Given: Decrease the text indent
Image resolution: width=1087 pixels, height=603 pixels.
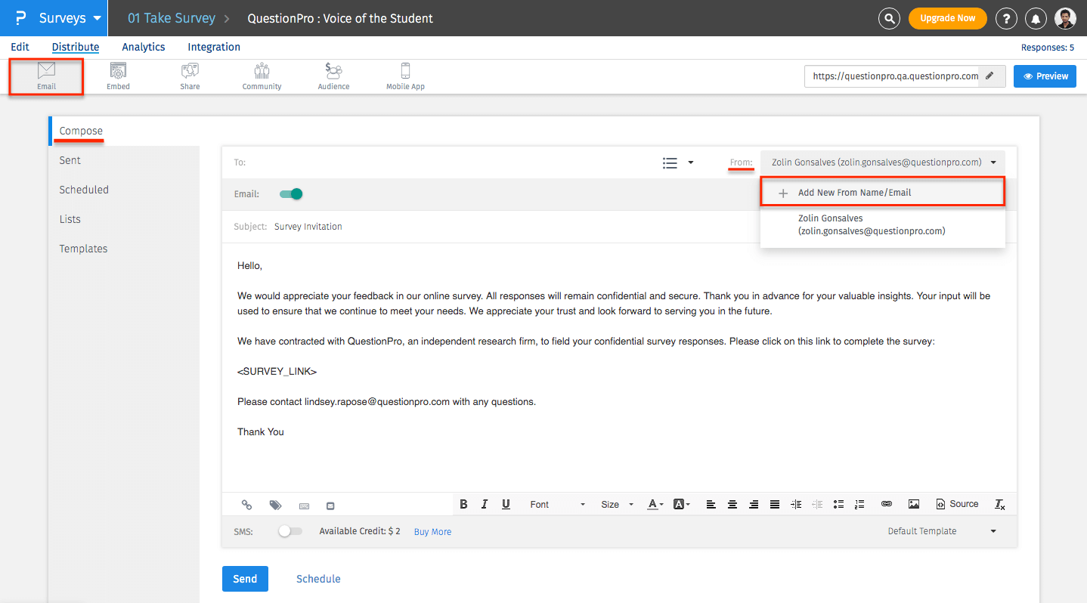Looking at the screenshot, I should coord(817,505).
